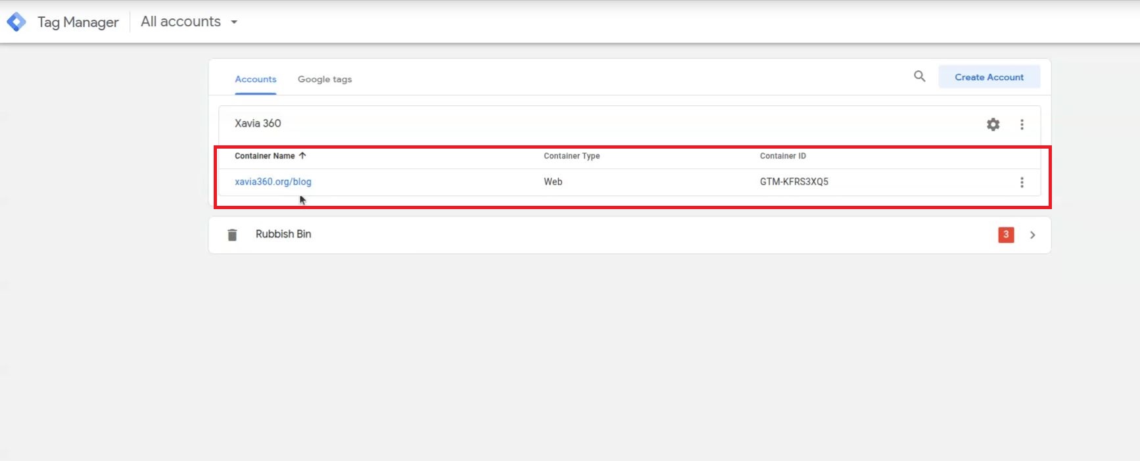Click the GTM-KFRS3XQ5 container ID
This screenshot has width=1140, height=461.
[x=794, y=182]
